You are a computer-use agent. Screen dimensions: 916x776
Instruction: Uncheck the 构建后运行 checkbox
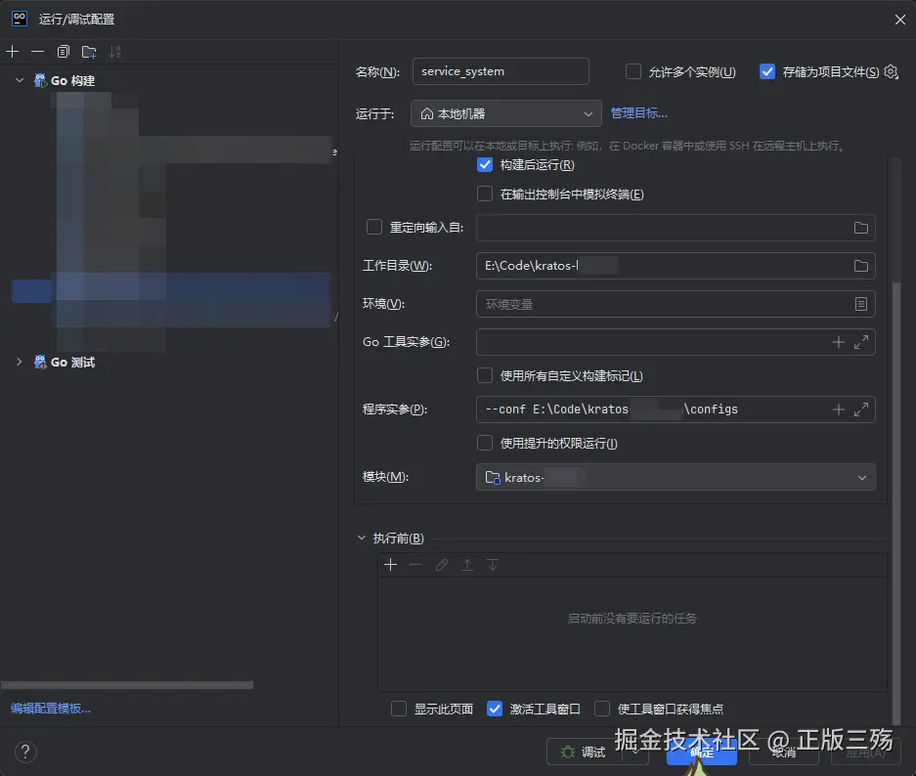tap(485, 164)
